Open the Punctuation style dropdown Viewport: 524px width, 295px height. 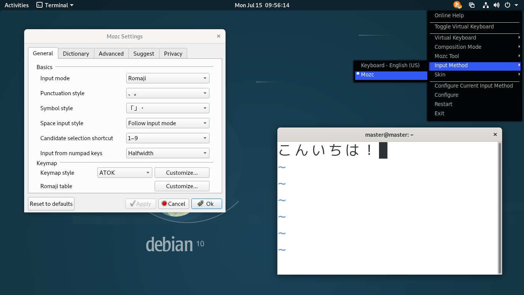(x=168, y=93)
